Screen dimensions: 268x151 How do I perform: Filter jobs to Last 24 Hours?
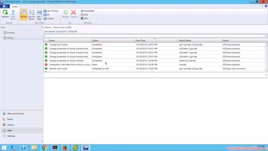pyautogui.click(x=31, y=15)
